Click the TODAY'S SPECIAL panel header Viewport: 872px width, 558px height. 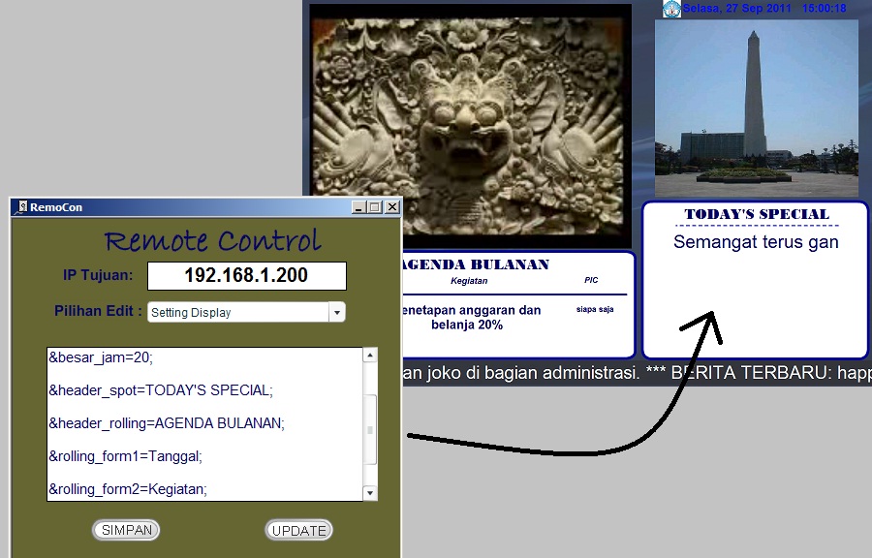click(756, 214)
